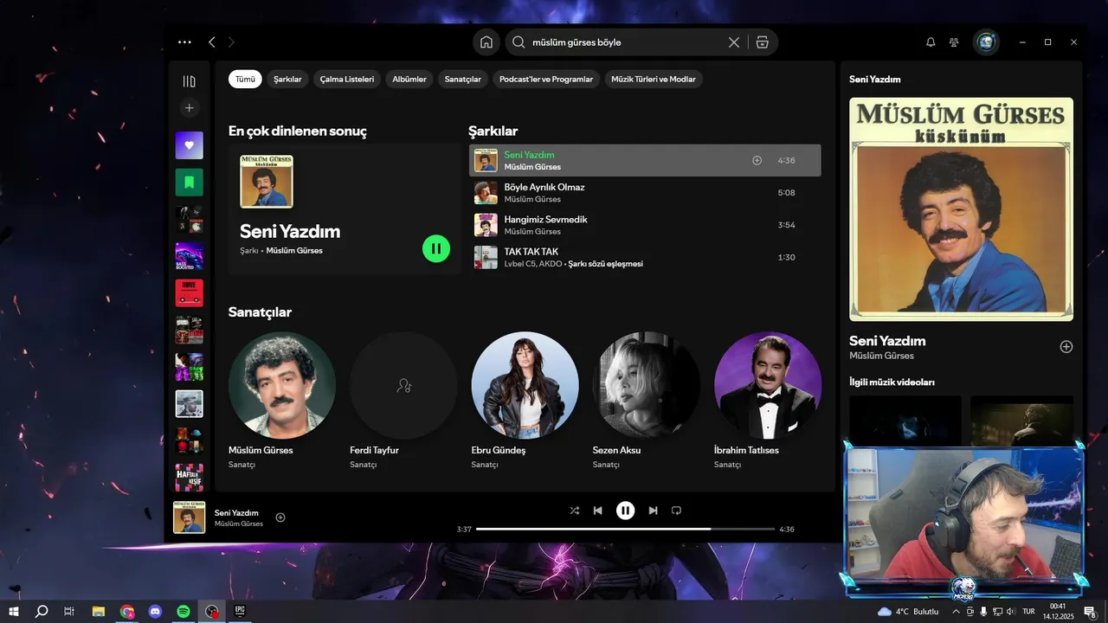Select the Tümü filter chip
1108x623 pixels.
[245, 79]
